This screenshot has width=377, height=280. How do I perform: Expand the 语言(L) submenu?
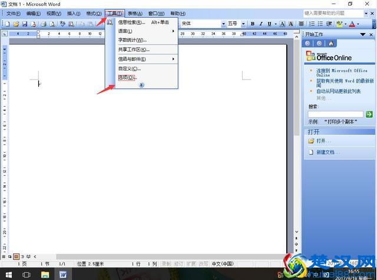(x=147, y=31)
